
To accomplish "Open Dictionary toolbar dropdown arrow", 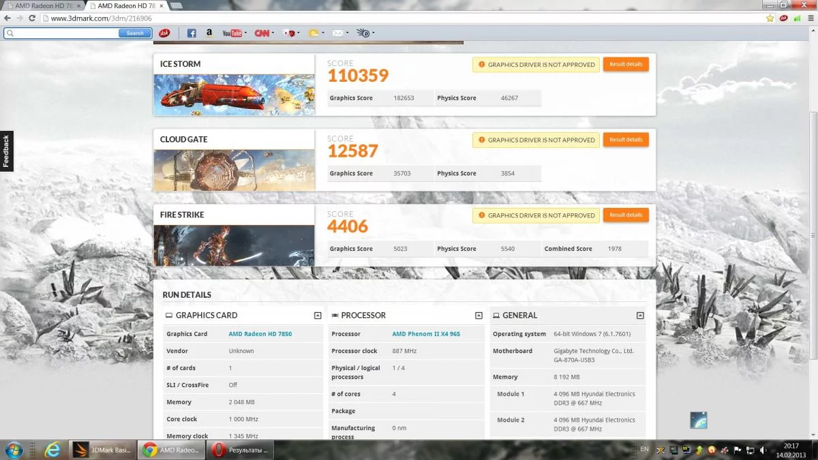I will click(x=373, y=33).
